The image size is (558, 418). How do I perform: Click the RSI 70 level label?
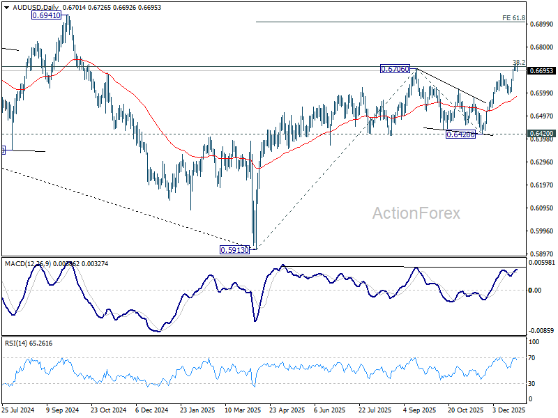point(531,358)
